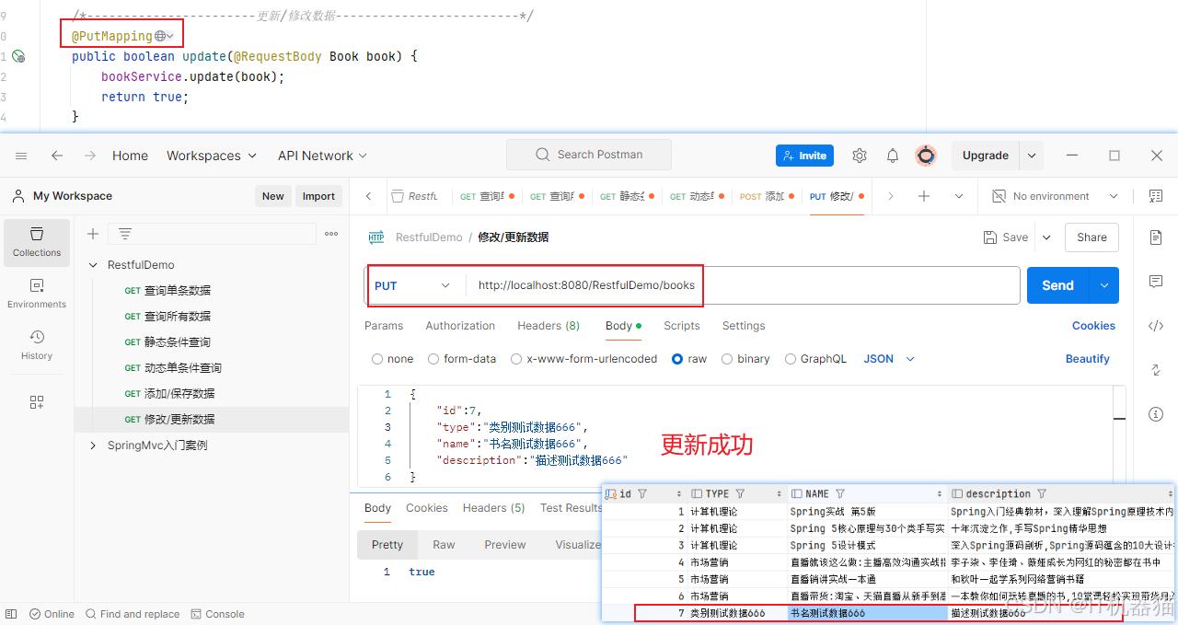Open related requests icon in right sidebar
1178x625 pixels.
[x=1156, y=370]
